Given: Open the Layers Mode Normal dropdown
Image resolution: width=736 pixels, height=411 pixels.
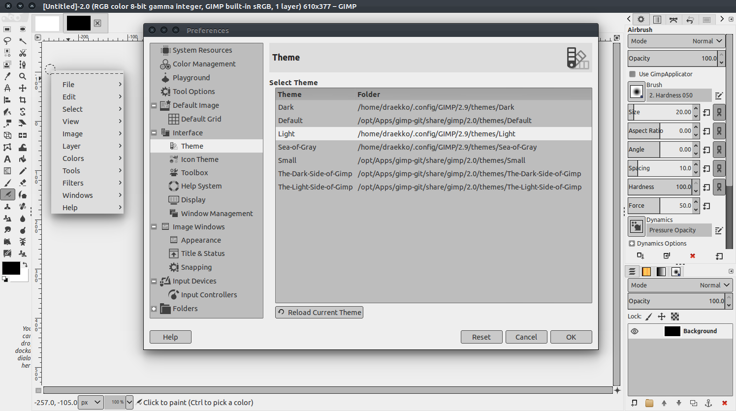Looking at the screenshot, I should pyautogui.click(x=680, y=285).
